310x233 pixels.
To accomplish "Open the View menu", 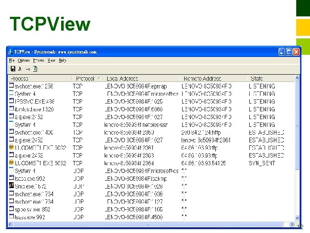I will (51, 60).
